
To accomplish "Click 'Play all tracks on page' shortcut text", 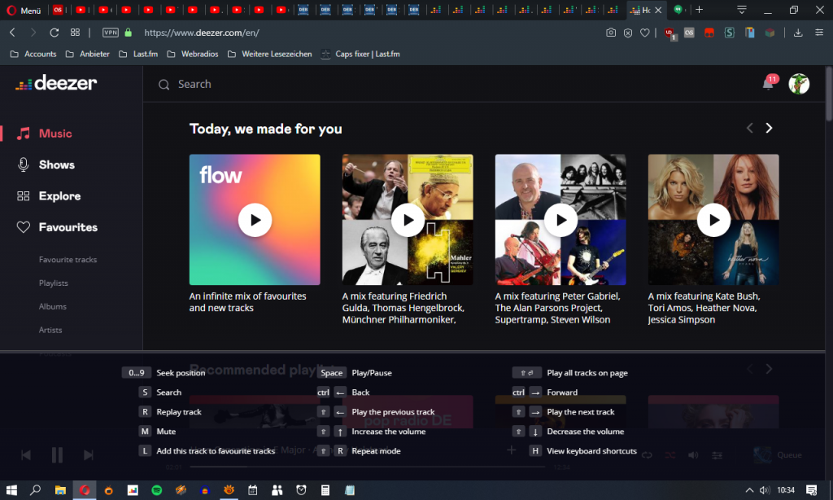I will pyautogui.click(x=587, y=373).
